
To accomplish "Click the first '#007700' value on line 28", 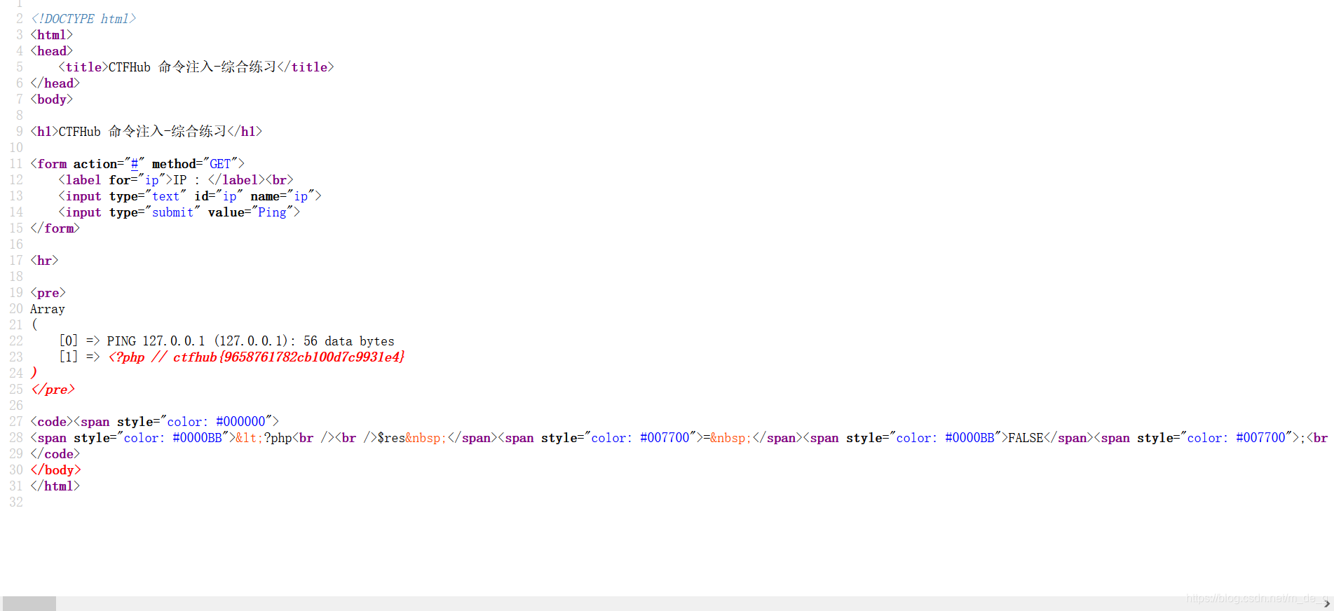I will tap(665, 438).
